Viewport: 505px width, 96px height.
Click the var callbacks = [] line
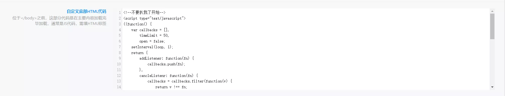click(x=150, y=30)
